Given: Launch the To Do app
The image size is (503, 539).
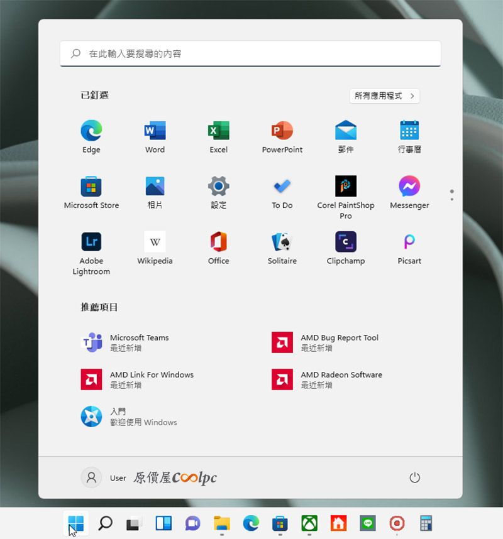Looking at the screenshot, I should pyautogui.click(x=282, y=192).
